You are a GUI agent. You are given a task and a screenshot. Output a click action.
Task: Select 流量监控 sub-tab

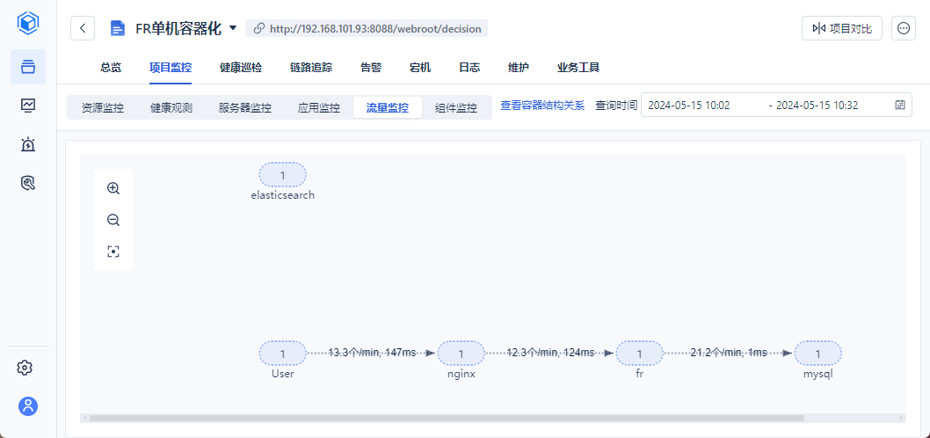point(388,107)
